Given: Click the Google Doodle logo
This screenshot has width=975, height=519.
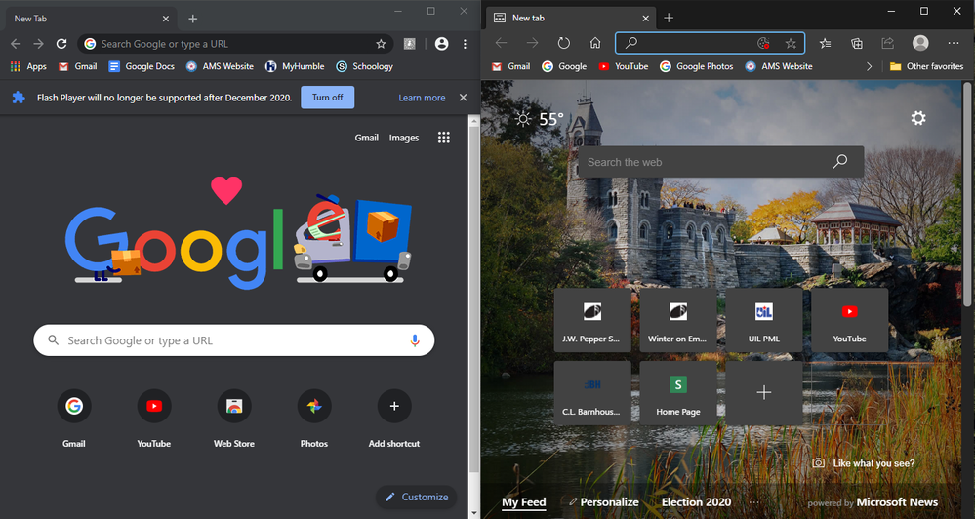Looking at the screenshot, I should tap(238, 235).
